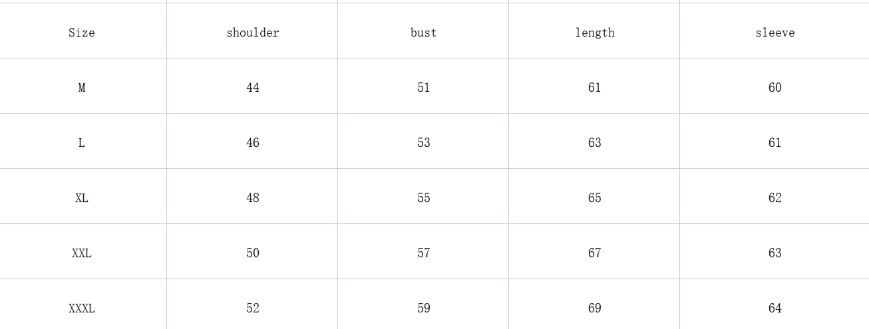Click shoulder value 44 for M
This screenshot has height=329, width=869.
pos(253,88)
